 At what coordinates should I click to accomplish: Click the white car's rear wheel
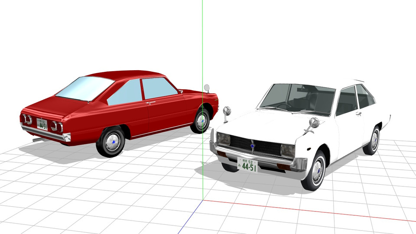[x=373, y=140]
